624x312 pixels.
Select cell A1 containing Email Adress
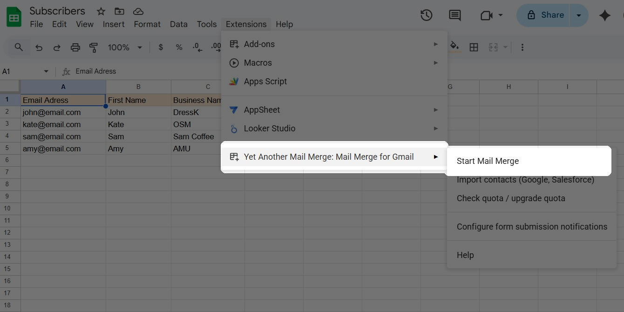(63, 100)
